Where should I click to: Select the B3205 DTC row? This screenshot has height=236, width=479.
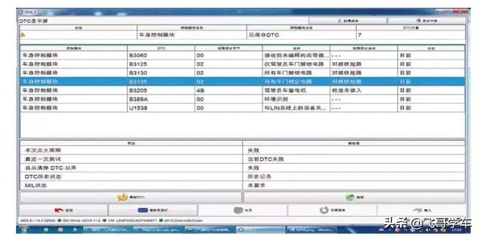(242, 90)
